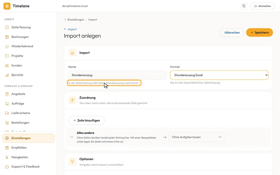Click the Import section download icon

point(72,53)
